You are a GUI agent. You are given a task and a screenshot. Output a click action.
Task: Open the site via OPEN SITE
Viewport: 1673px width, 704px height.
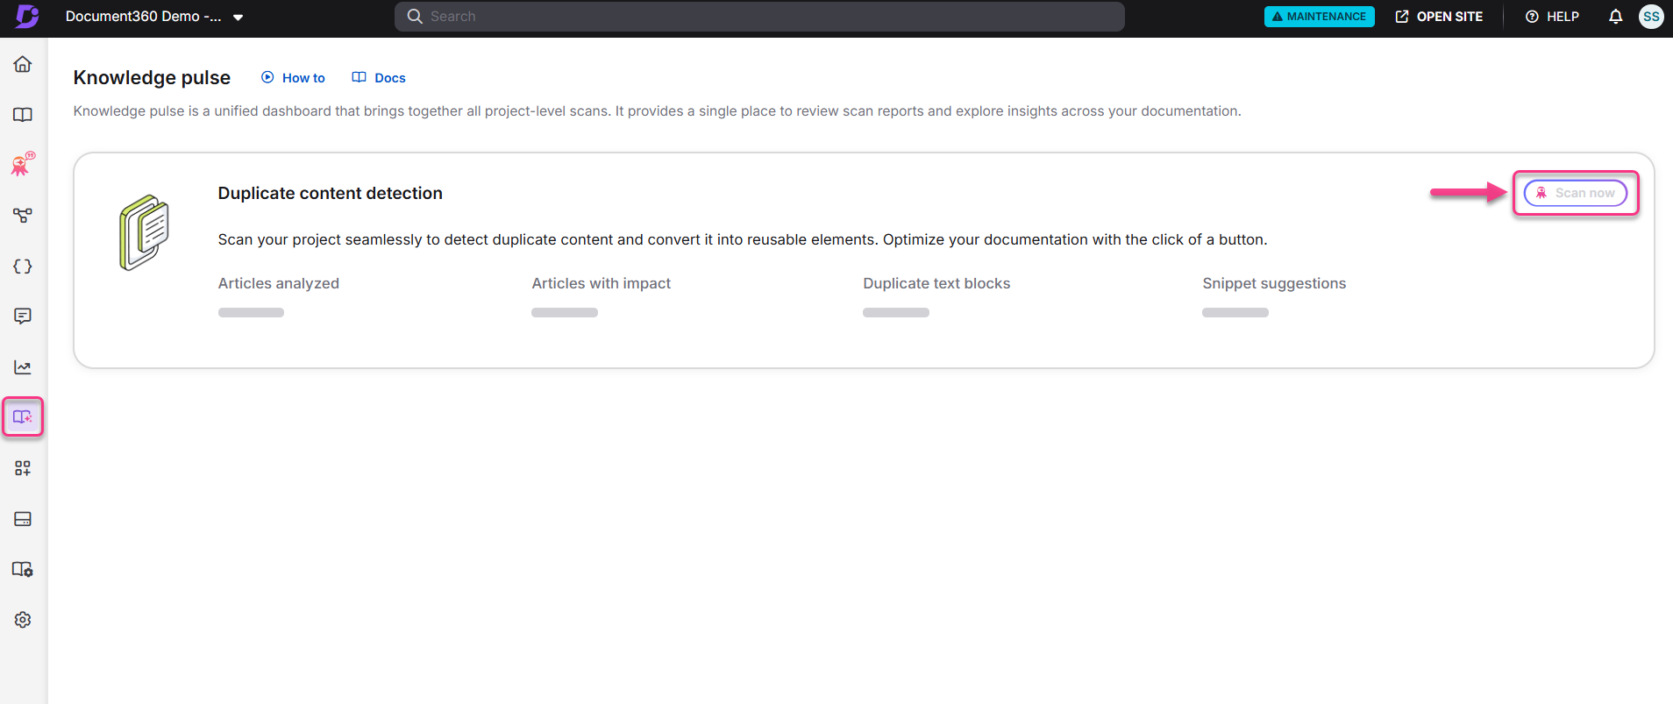pyautogui.click(x=1439, y=17)
